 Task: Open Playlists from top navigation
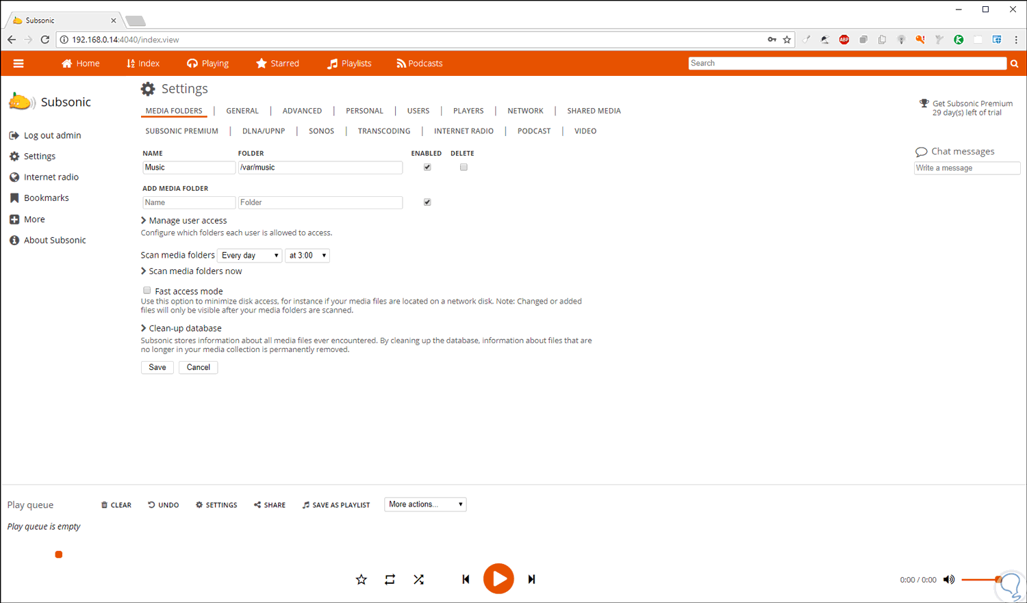(349, 64)
